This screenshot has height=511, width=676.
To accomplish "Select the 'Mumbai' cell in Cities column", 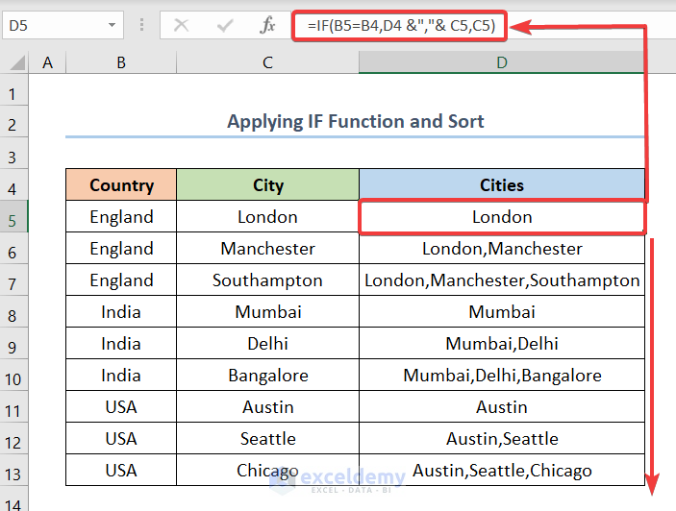I will click(502, 311).
